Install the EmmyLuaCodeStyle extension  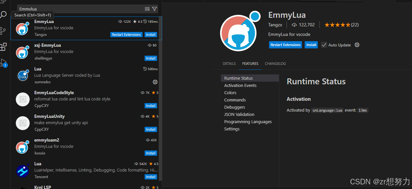click(x=151, y=106)
